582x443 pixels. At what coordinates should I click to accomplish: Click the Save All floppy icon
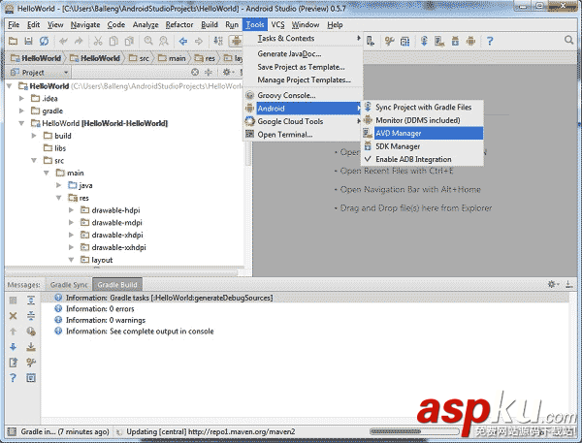click(x=28, y=41)
